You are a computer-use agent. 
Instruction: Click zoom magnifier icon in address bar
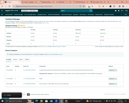click(x=80, y=6)
